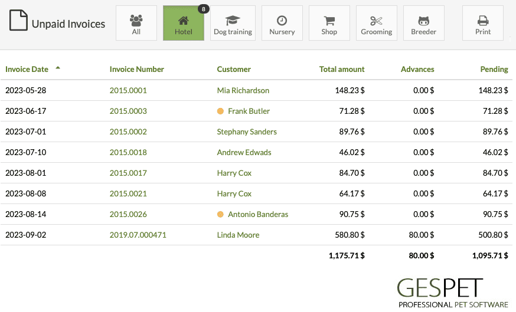The width and height of the screenshot is (516, 312).
Task: Click the Unpaid Invoices document icon
Action: (18, 21)
